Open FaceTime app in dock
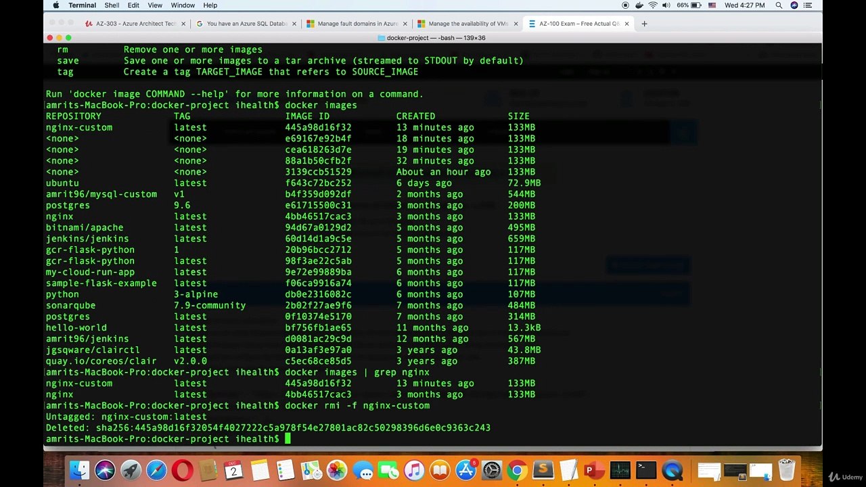This screenshot has width=866, height=487. pos(388,470)
